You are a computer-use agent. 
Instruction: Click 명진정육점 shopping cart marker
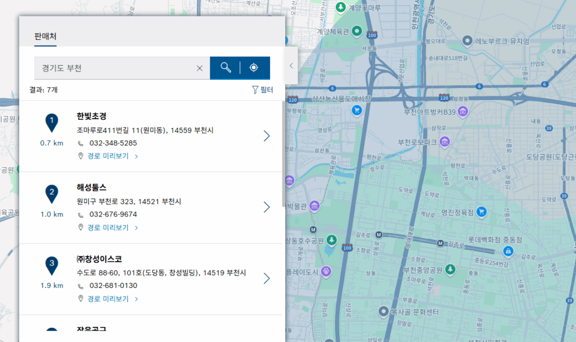481,211
